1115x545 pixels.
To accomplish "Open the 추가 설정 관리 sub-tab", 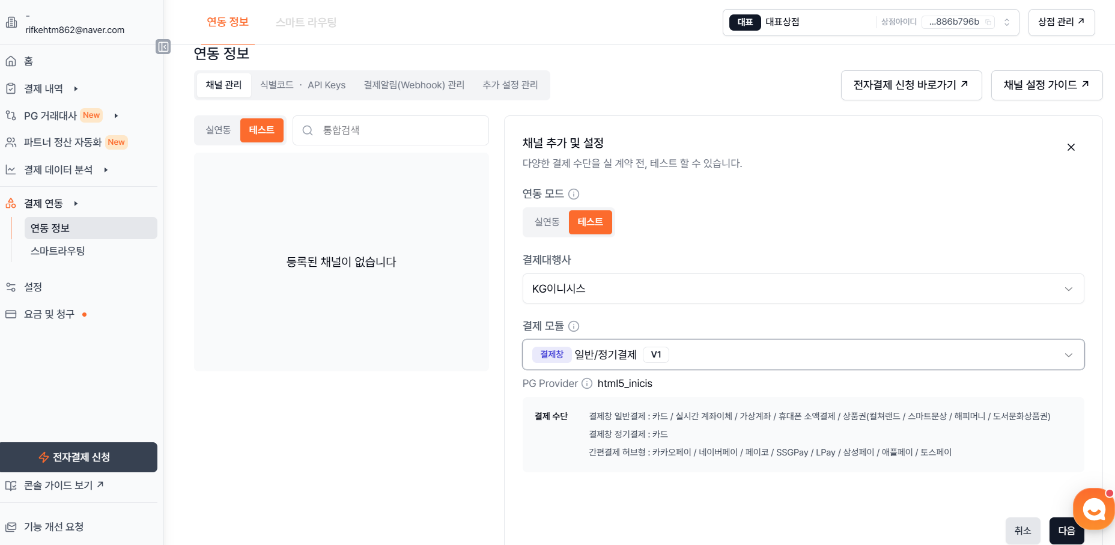I will pyautogui.click(x=511, y=85).
